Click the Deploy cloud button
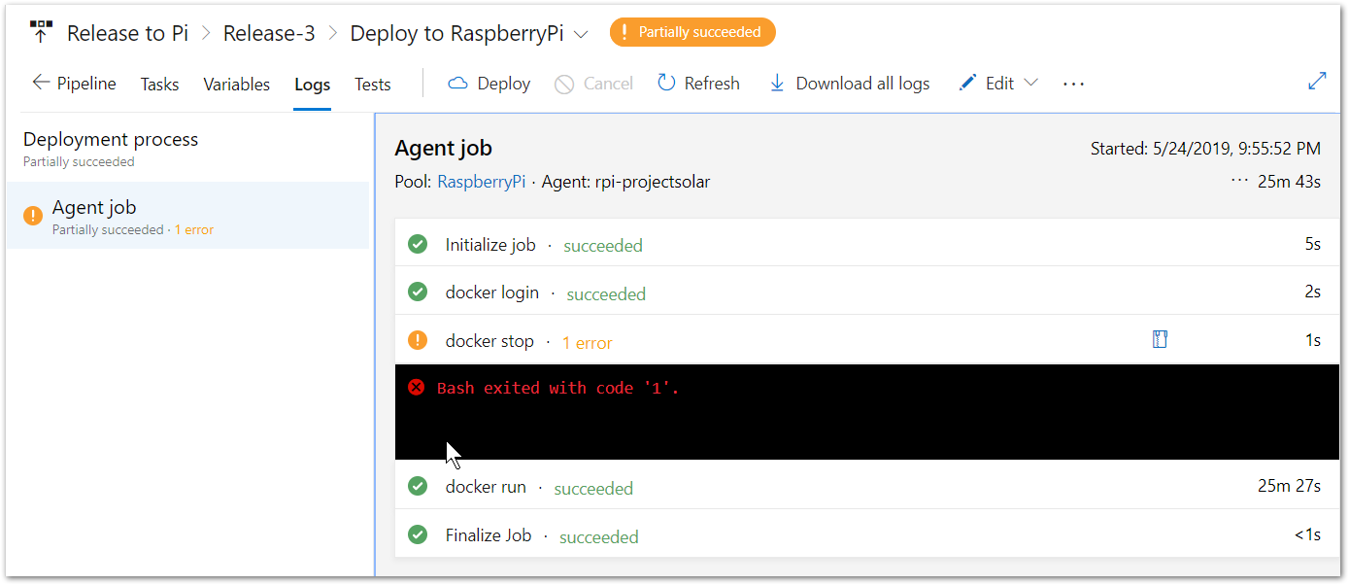1349x585 pixels. click(x=489, y=84)
